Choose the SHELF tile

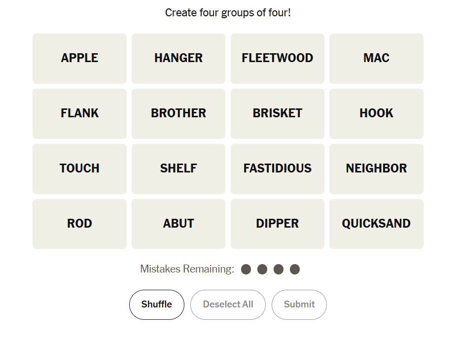(x=178, y=169)
